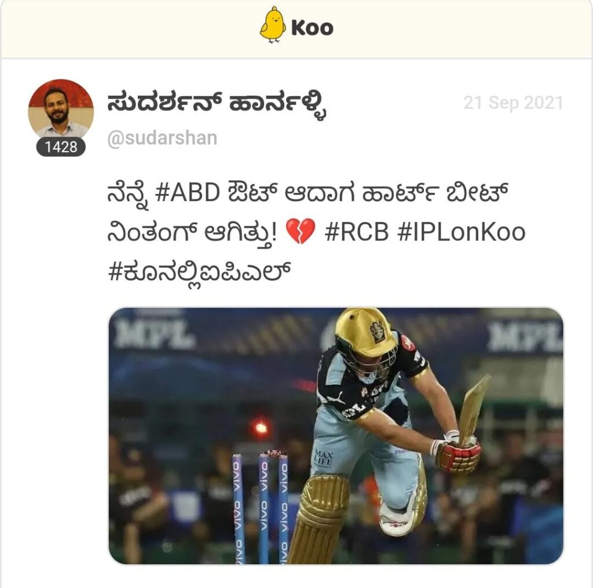The width and height of the screenshot is (593, 588).
Task: Click the 21 Sep 2021 timestamp
Action: [513, 103]
